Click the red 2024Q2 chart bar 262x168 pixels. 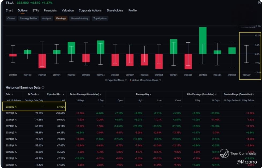point(188,61)
